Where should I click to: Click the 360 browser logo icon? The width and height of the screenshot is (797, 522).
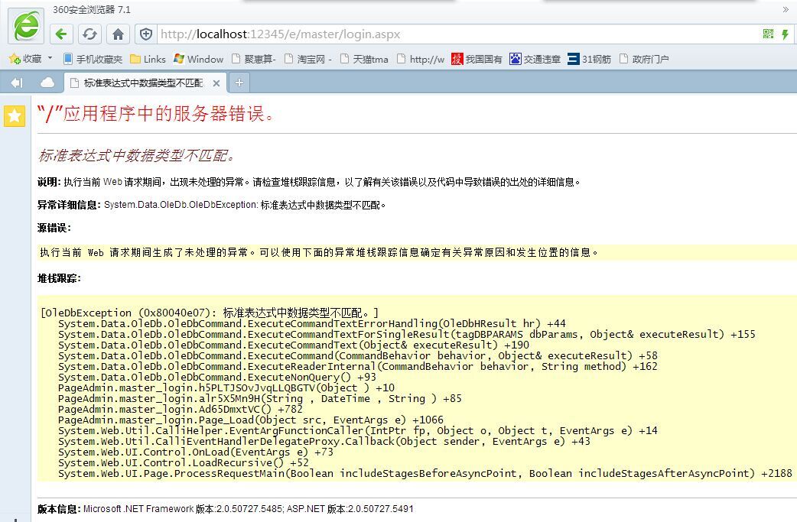pos(26,27)
